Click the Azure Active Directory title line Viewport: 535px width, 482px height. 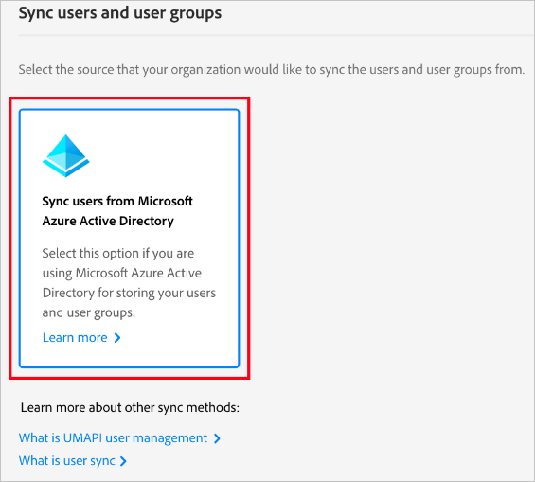(108, 221)
